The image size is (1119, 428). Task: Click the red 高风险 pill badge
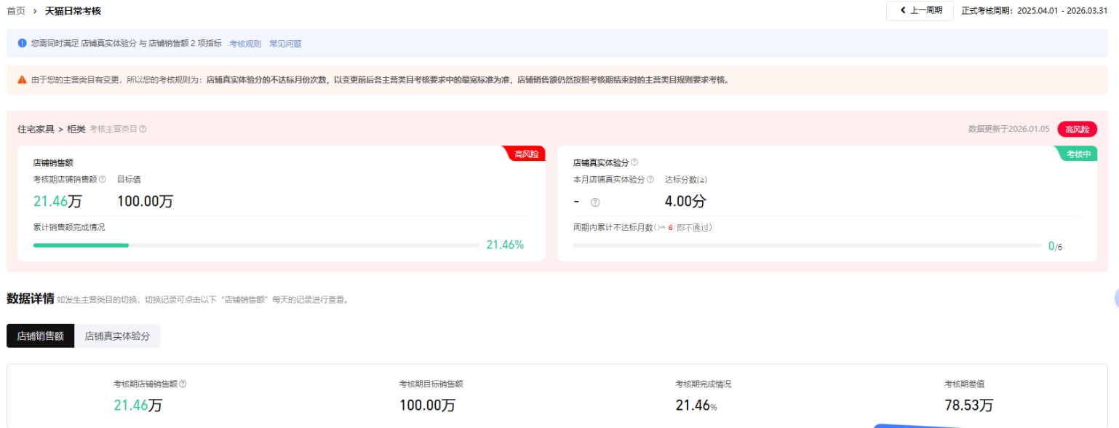(1077, 129)
